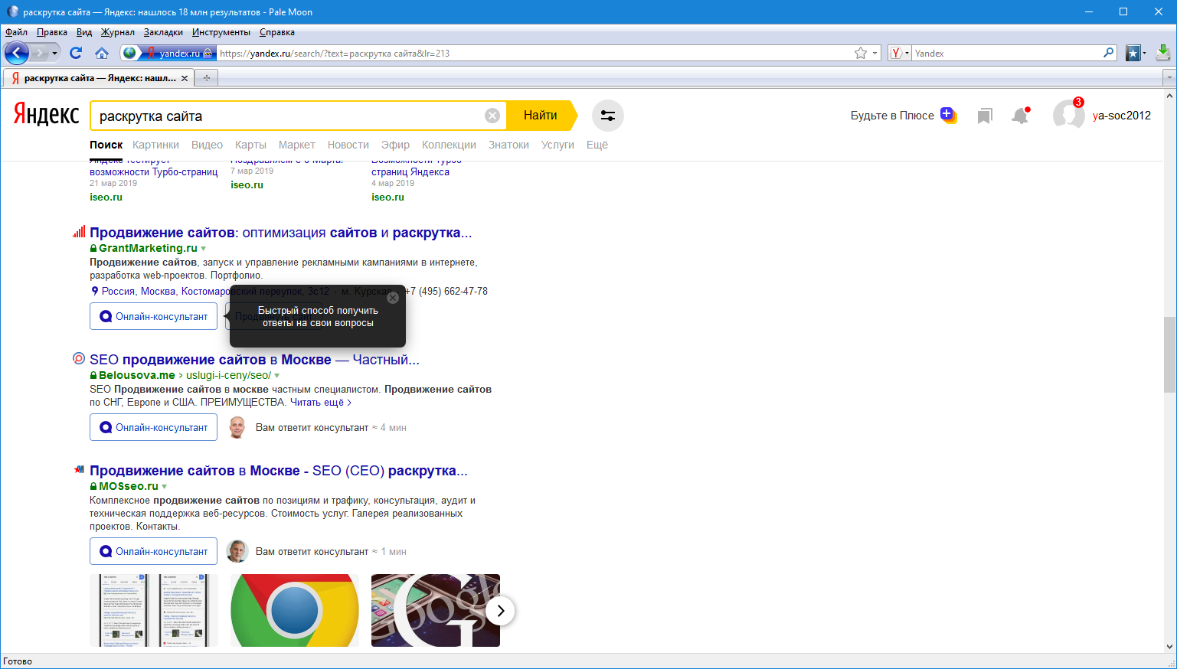Image resolution: width=1177 pixels, height=669 pixels.
Task: Click the MOSseo.ru favicon
Action: tap(79, 469)
